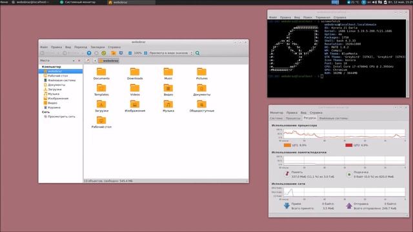Screen dimensions: 413x232
Task: Click the path bar left scroll arrow
Action: tap(95, 61)
